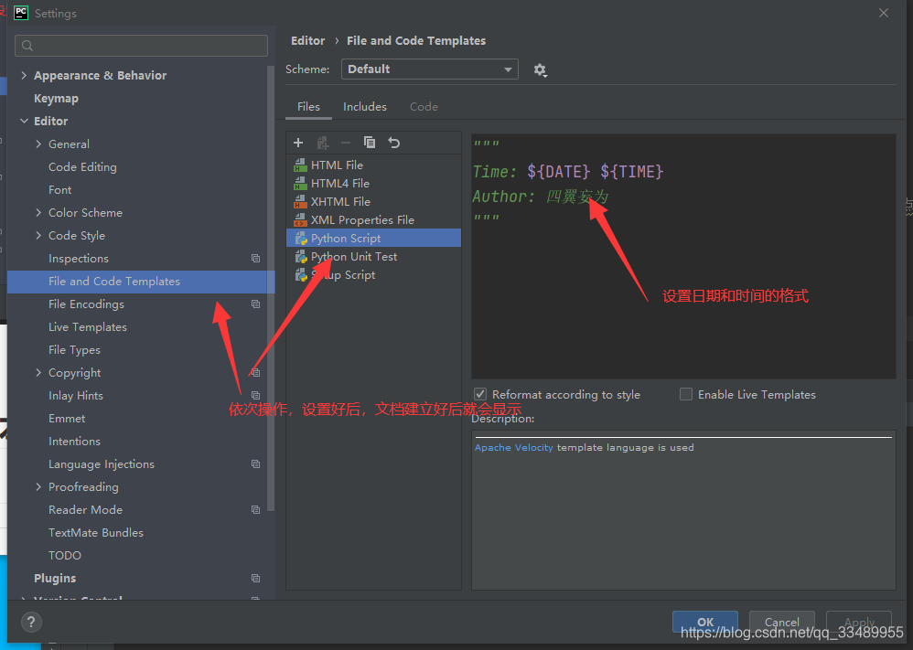Click the help question mark button

(31, 622)
